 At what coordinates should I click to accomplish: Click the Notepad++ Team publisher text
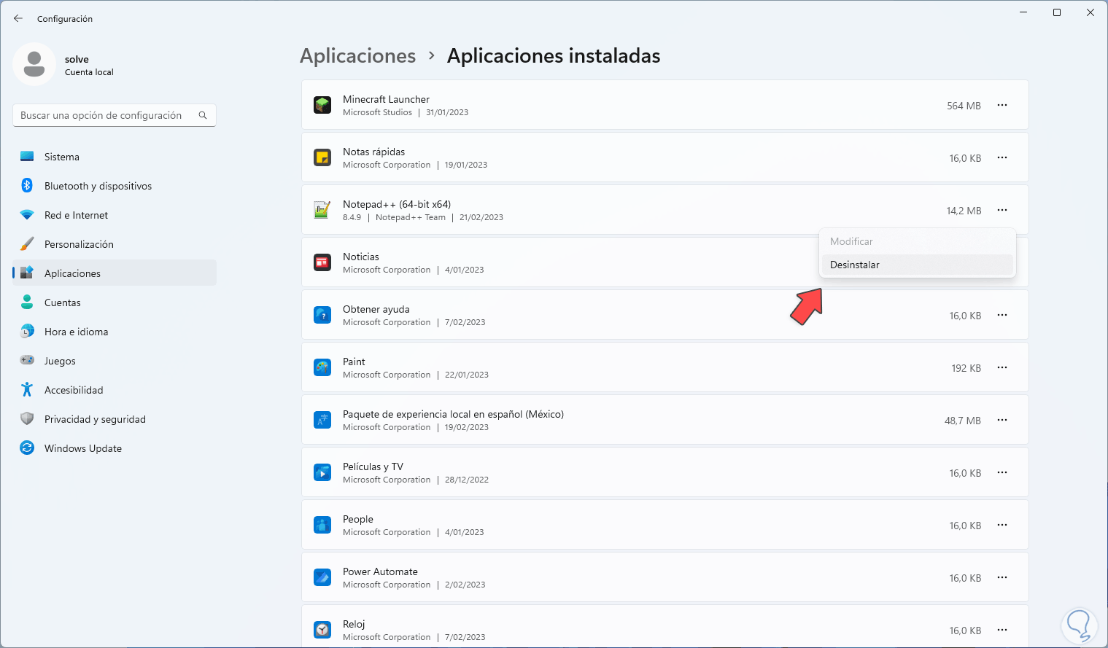click(411, 217)
